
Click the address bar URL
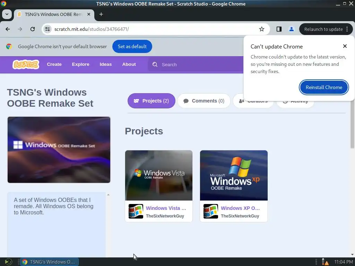pos(92,29)
